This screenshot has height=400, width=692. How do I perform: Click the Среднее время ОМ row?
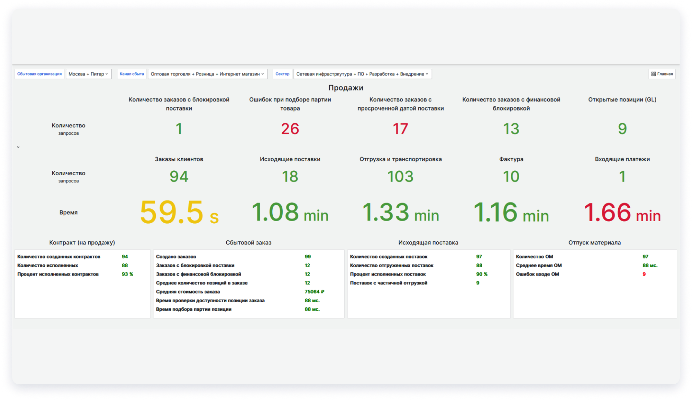595,265
